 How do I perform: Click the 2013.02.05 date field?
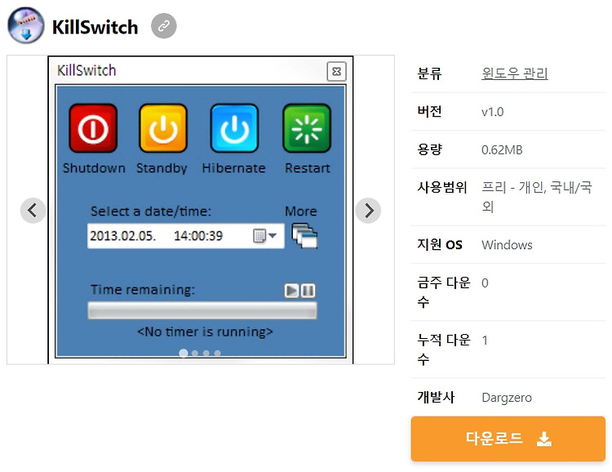(186, 236)
